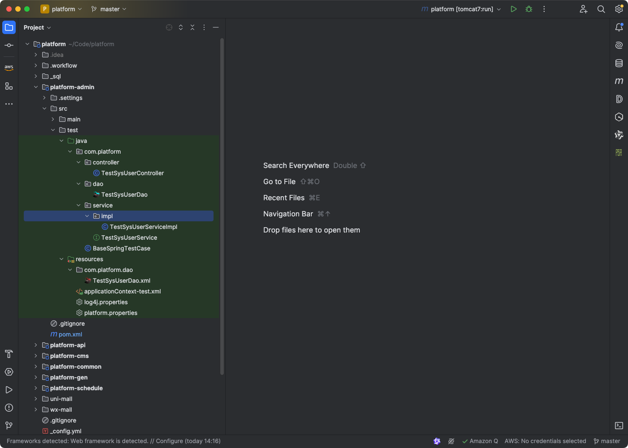Screen dimensions: 628x448
Task: Open the Project tool window icon
Action: [x=9, y=27]
